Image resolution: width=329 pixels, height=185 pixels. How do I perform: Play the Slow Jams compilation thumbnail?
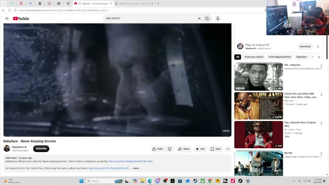pos(259,106)
